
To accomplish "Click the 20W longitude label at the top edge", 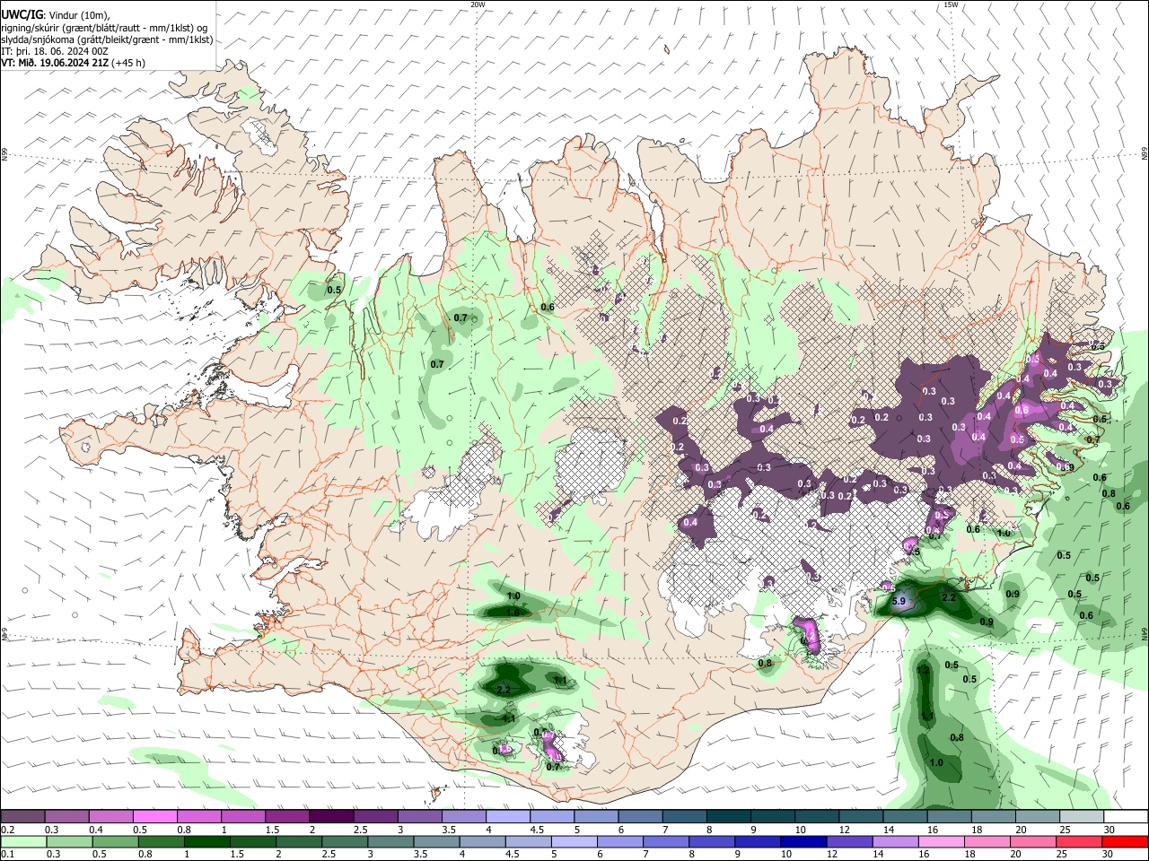I will tap(478, 4).
